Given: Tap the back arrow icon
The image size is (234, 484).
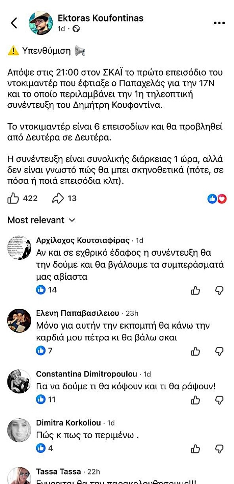Looking at the screenshot, I should pyautogui.click(x=14, y=23).
